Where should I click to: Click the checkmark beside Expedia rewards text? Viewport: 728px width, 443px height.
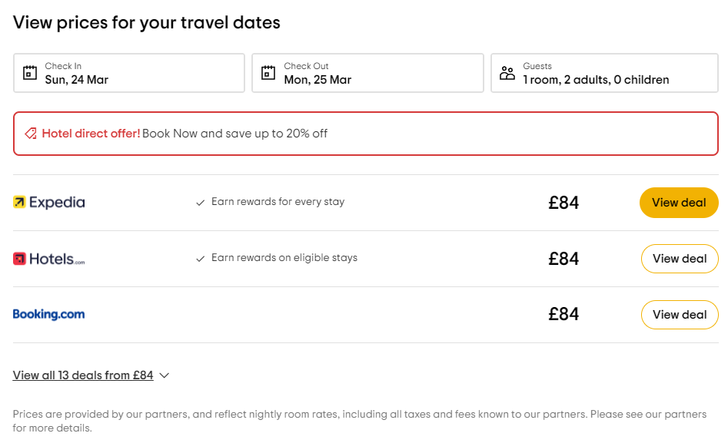tap(200, 202)
